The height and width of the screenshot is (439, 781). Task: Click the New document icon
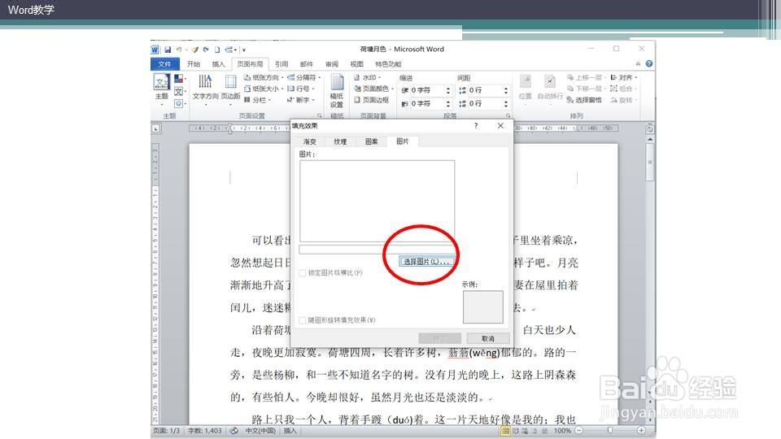[x=217, y=50]
